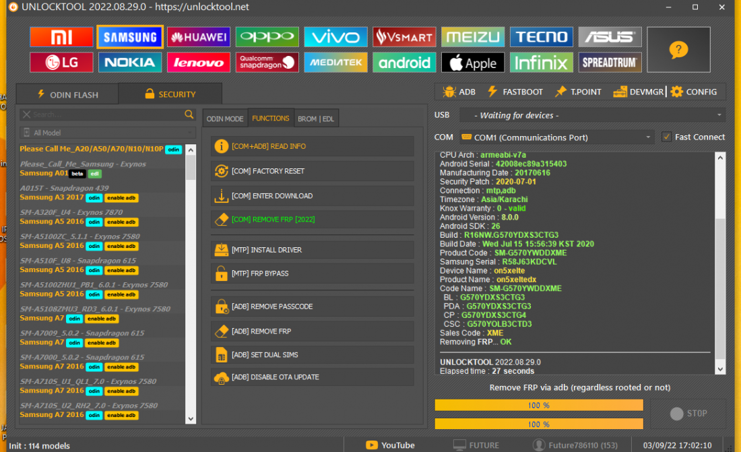Image resolution: width=741 pixels, height=452 pixels.
Task: Click the model search field
Action: 107,115
